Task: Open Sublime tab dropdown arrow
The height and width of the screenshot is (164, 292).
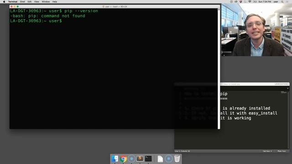Action: (x=288, y=88)
